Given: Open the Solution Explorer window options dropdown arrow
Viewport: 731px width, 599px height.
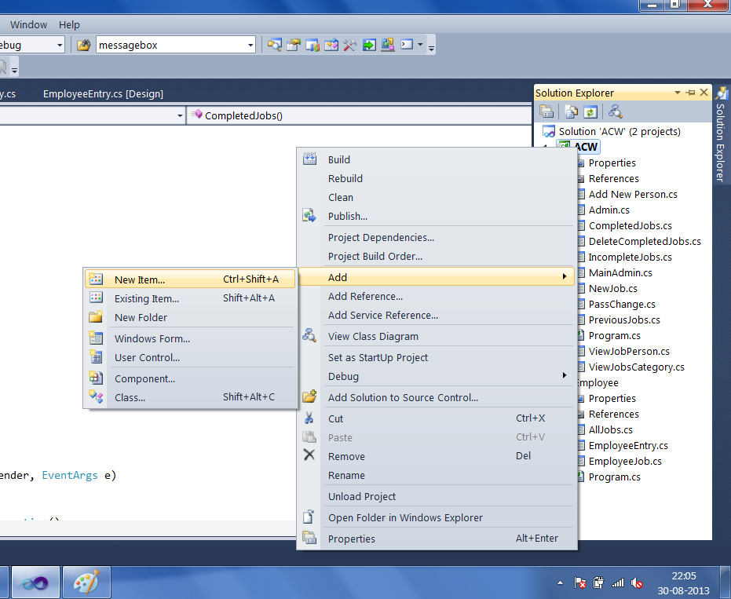Looking at the screenshot, I should tap(678, 93).
